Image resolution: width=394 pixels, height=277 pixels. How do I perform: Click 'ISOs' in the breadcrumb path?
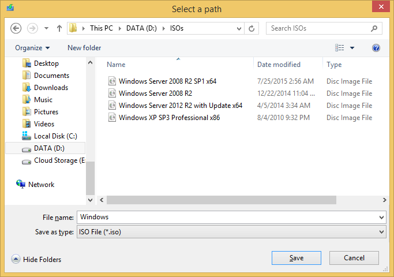(x=177, y=28)
